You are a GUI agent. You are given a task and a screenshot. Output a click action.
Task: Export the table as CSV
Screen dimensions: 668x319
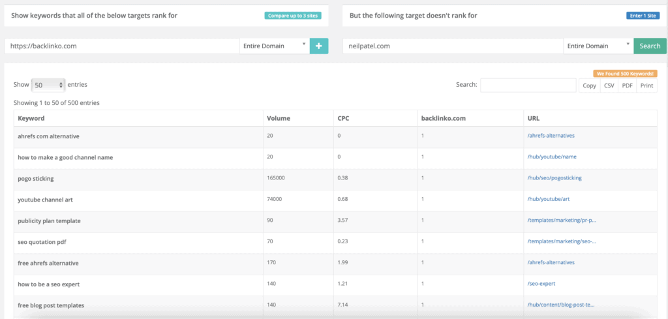tap(609, 85)
